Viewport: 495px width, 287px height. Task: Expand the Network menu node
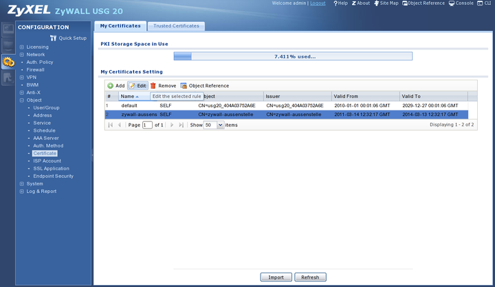22,54
